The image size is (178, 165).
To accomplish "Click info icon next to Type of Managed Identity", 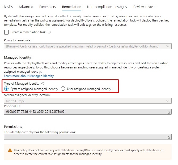I will coord(43,84).
